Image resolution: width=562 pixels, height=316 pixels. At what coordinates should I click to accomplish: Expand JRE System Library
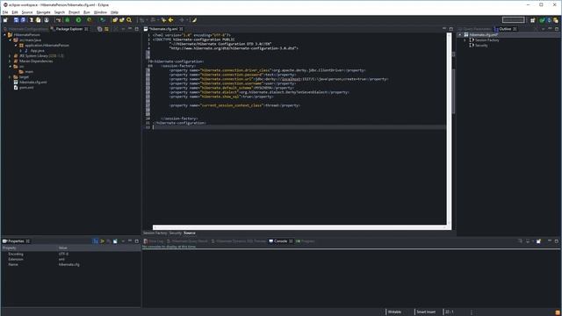click(x=10, y=56)
